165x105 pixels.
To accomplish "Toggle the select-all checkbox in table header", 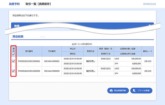I will pos(13,54).
